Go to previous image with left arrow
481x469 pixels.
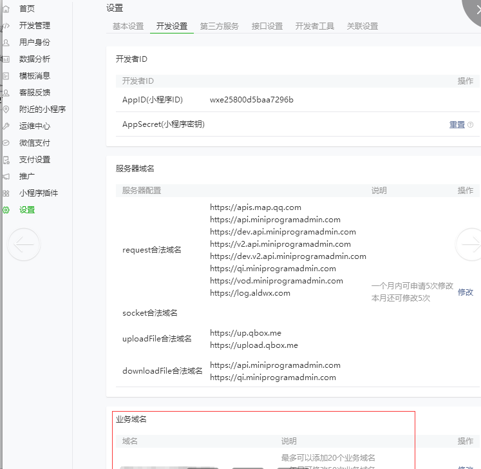(24, 244)
